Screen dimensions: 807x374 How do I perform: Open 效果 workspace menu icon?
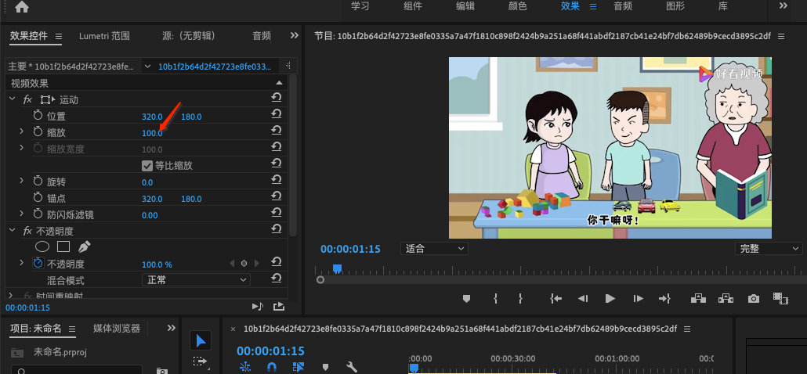(593, 7)
